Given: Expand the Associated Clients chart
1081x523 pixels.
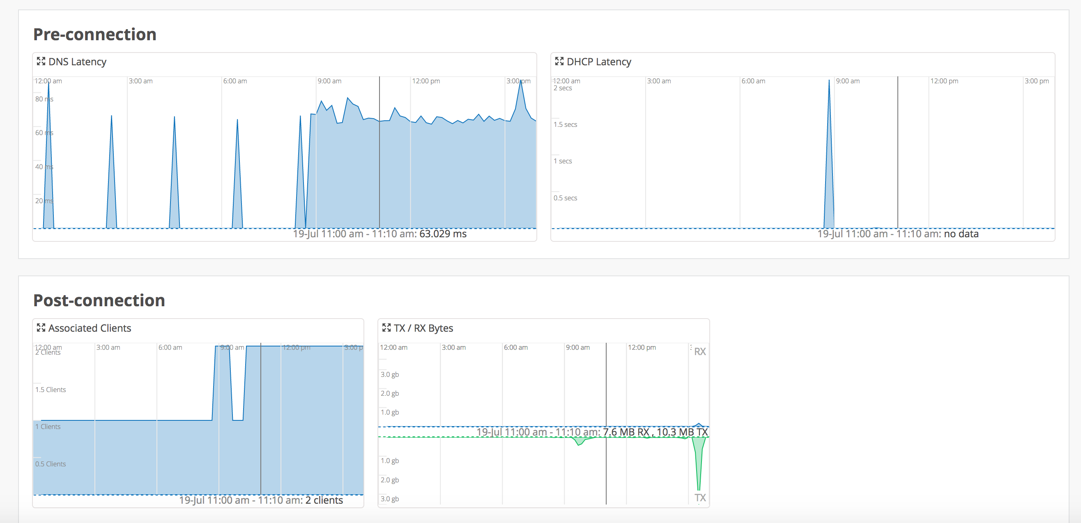Looking at the screenshot, I should click(x=41, y=328).
